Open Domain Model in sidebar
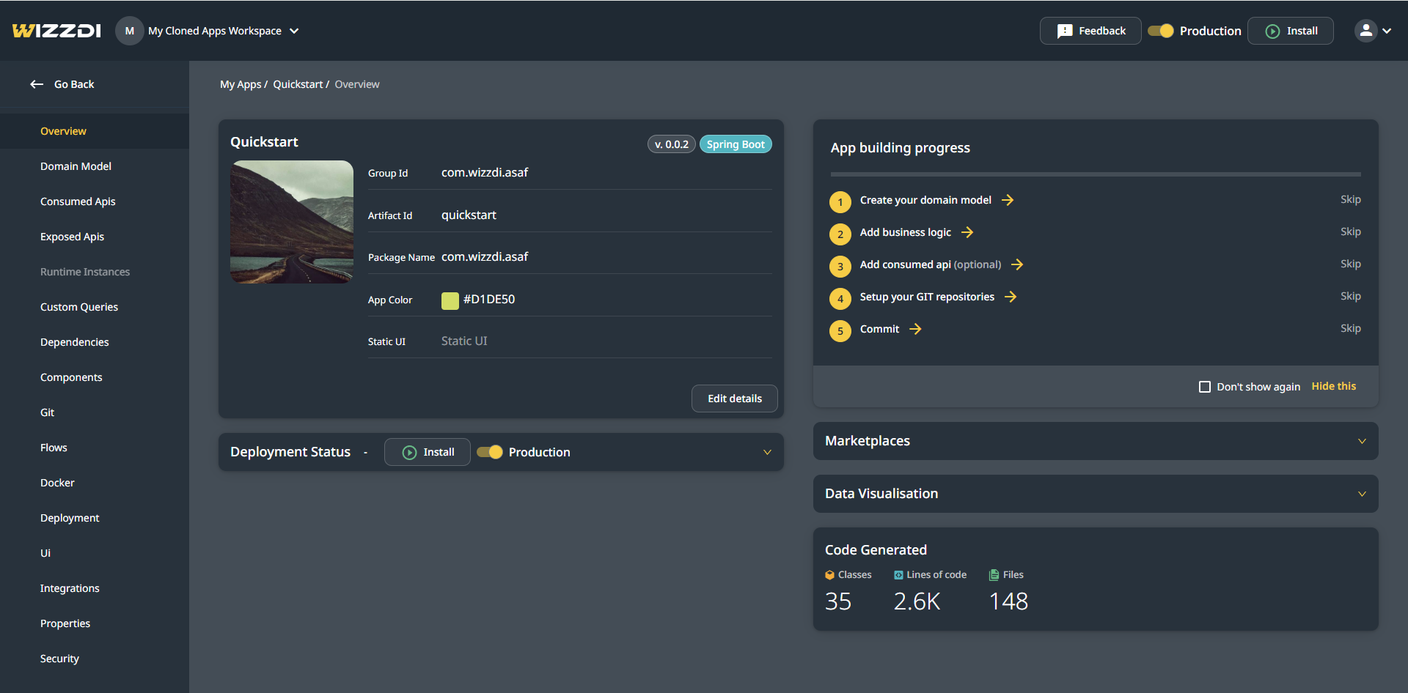Image resolution: width=1408 pixels, height=693 pixels. 76,166
